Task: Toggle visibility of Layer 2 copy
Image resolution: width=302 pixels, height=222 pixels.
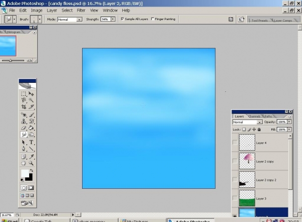Action: point(235,161)
